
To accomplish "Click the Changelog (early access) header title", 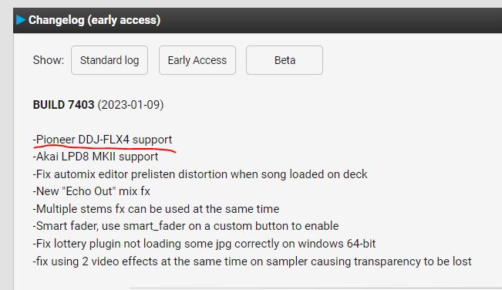I will [x=94, y=20].
